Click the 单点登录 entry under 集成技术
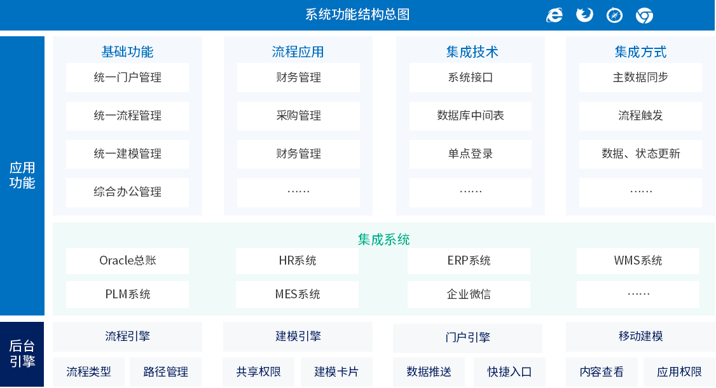Screen dimensions: 716x388 click(469, 154)
